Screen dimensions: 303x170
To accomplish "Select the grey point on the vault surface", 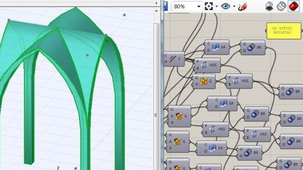I will pos(87,55).
